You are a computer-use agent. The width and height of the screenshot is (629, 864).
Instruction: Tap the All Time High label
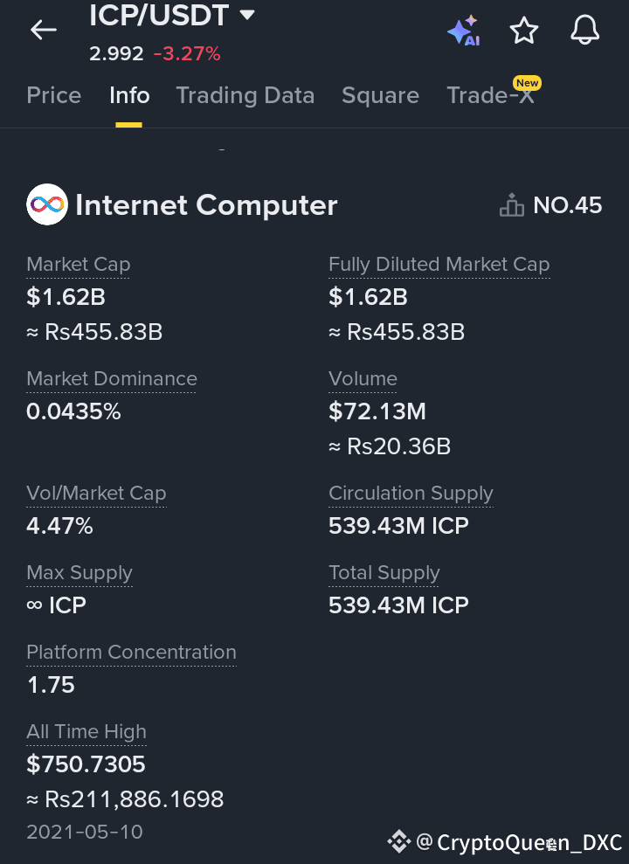click(x=86, y=731)
